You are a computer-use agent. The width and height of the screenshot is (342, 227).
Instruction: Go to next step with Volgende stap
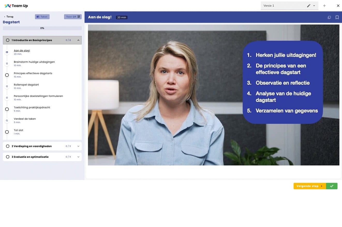tap(310, 186)
